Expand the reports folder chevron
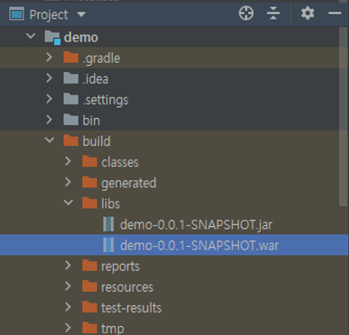Screen dimensions: 349x335 click(68, 266)
